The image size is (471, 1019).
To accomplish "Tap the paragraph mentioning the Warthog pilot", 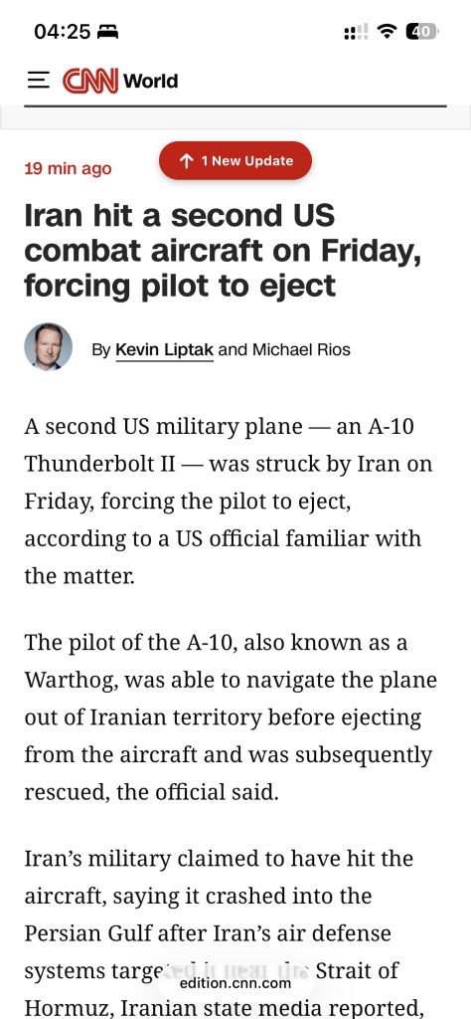I will coord(231,717).
